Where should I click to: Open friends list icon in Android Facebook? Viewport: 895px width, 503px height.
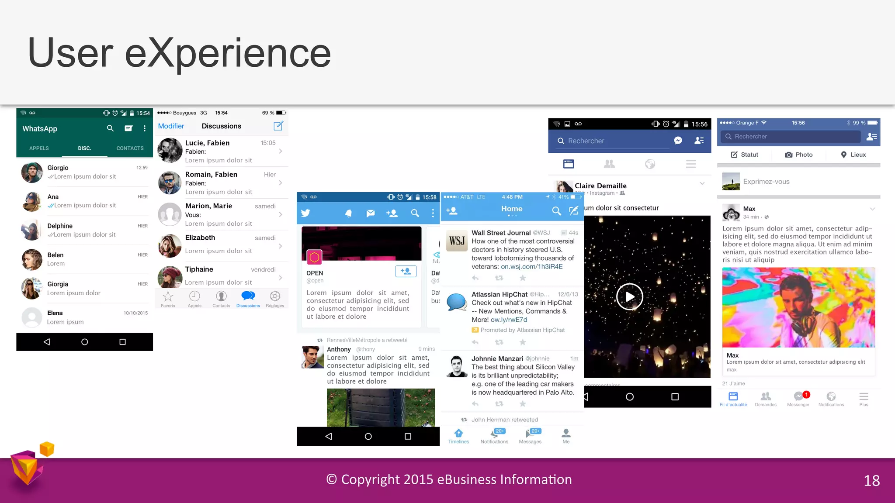tap(699, 141)
